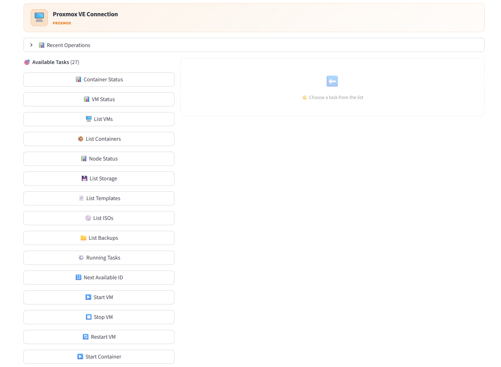Viewport: 501px width, 367px height.
Task: Click the List Storage floppy disk icon
Action: (x=85, y=179)
